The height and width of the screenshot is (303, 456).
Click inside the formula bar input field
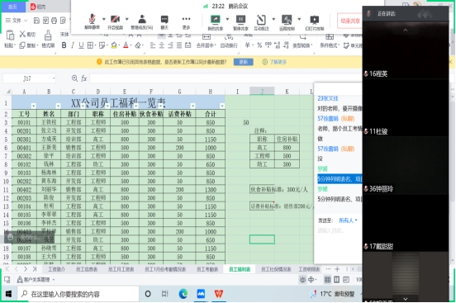click(201, 78)
